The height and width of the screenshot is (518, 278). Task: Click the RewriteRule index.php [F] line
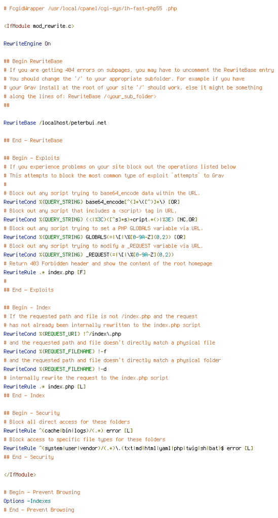(45, 272)
